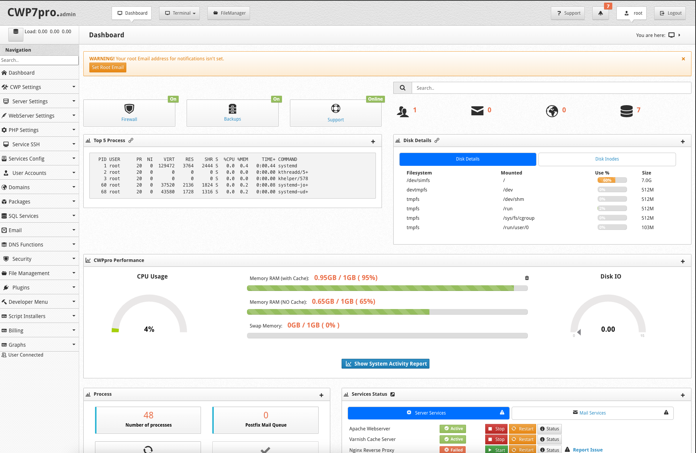
Task: Click link icon beside Top 5 Process
Action: [x=131, y=140]
